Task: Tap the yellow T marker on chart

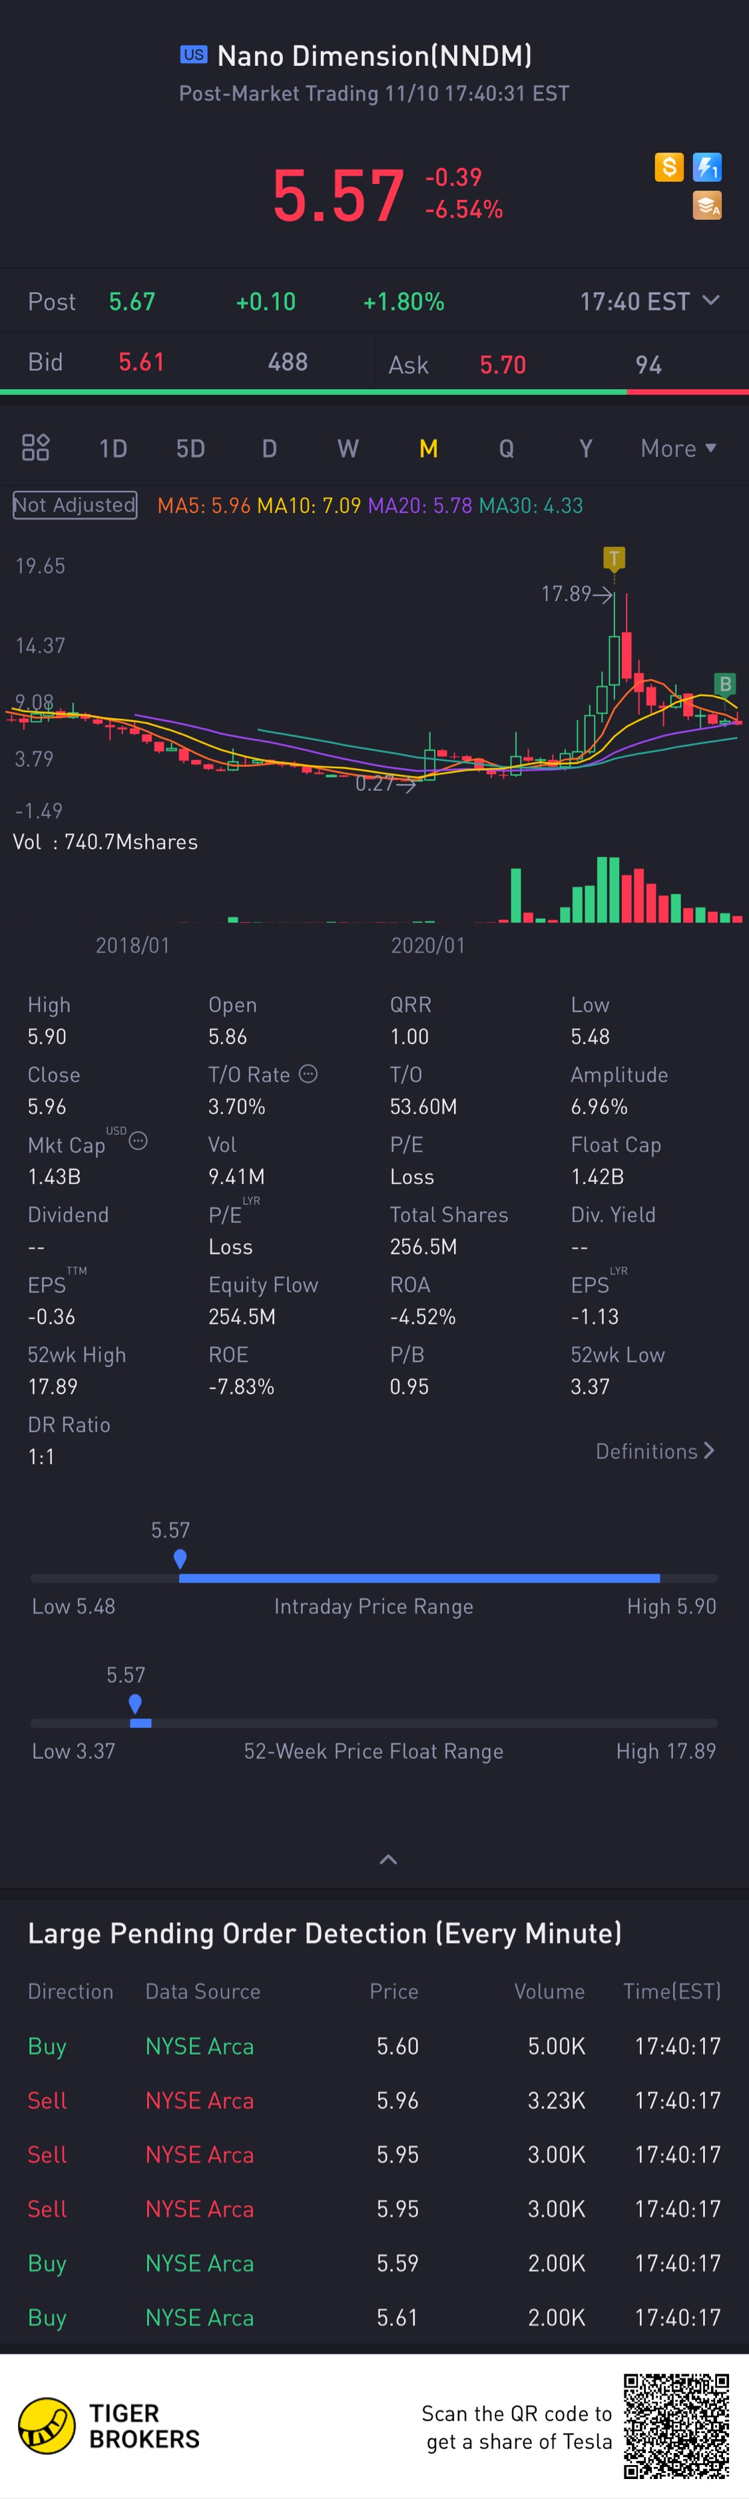Action: coord(613,558)
